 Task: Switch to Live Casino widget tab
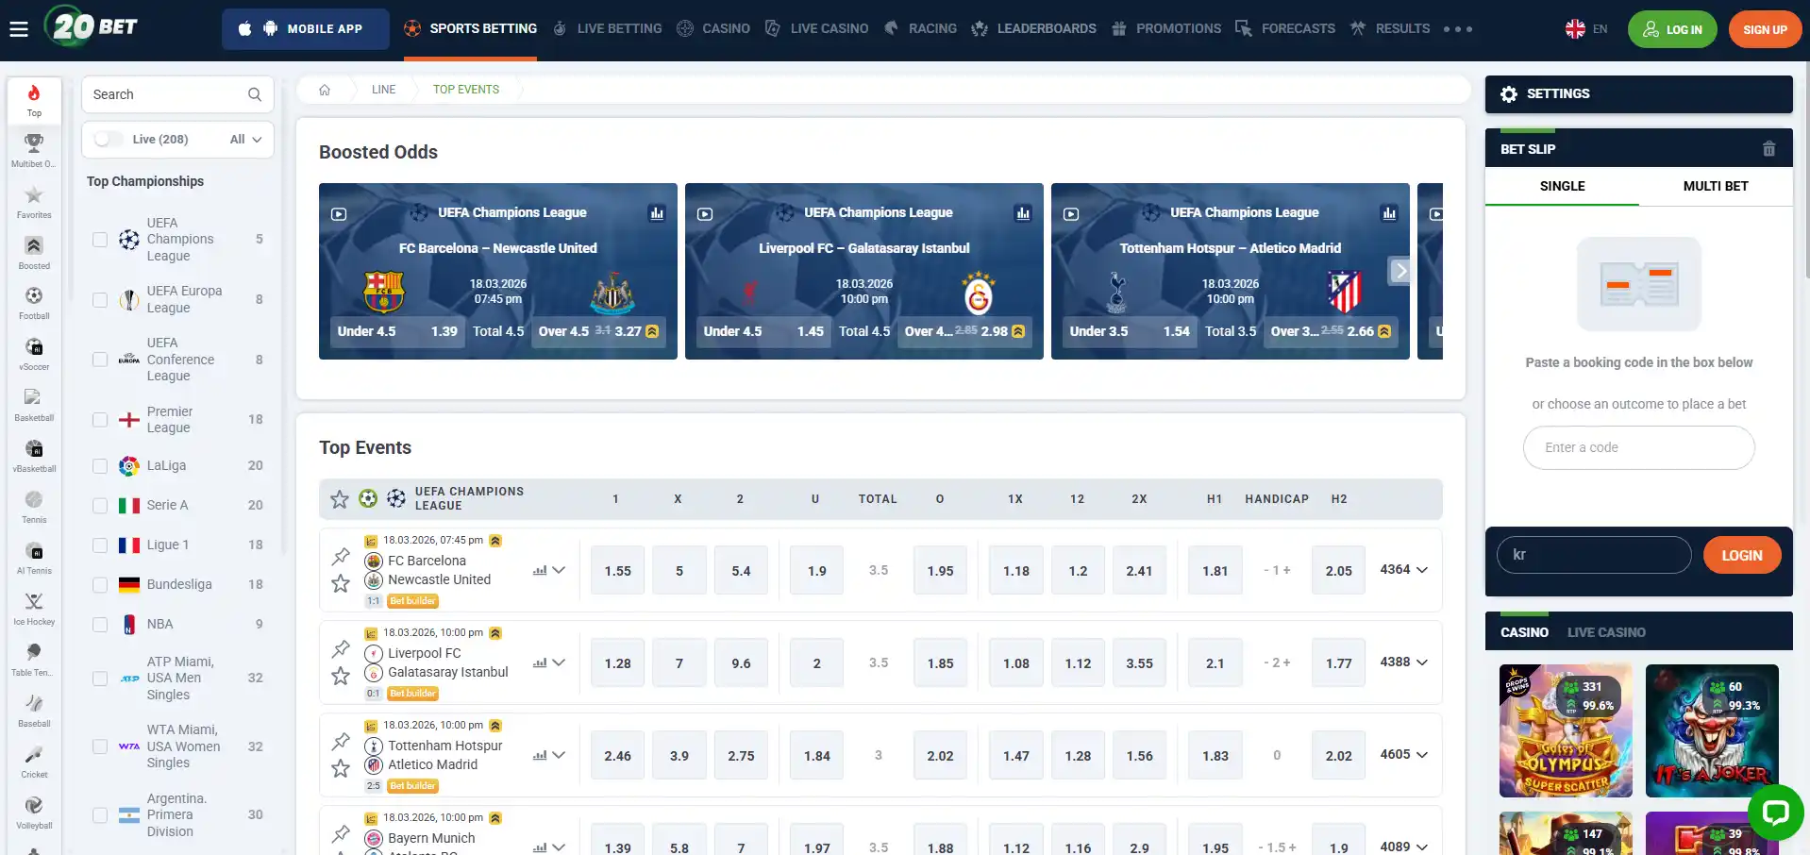click(x=1606, y=633)
